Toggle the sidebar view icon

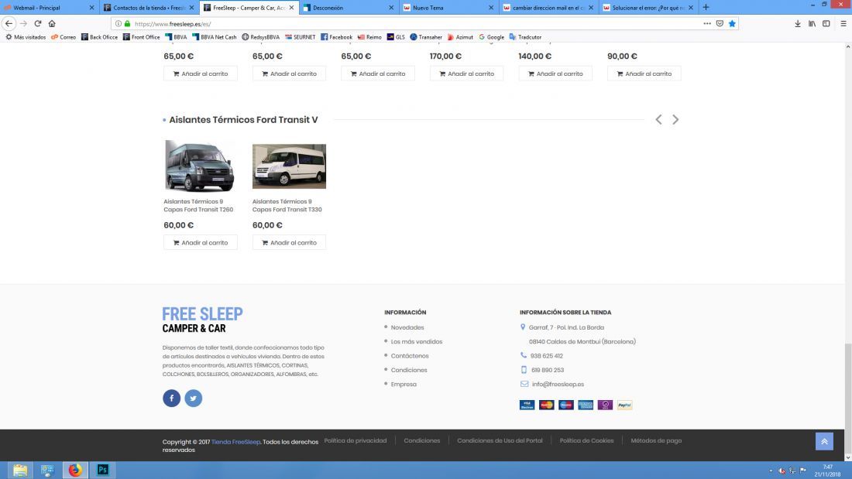coord(826,23)
